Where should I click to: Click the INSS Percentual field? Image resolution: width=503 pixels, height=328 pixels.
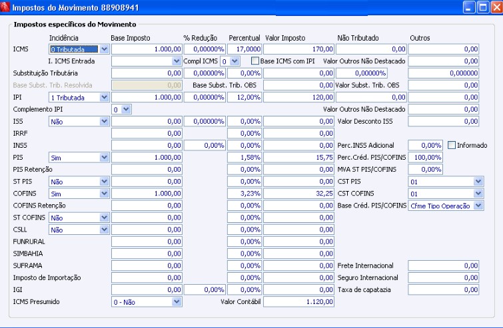point(245,145)
